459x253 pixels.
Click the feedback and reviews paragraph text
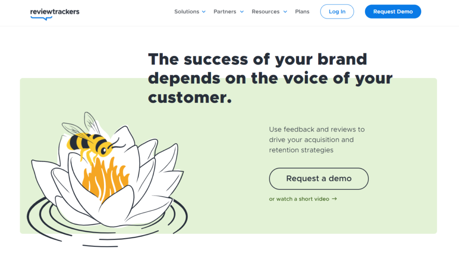pyautogui.click(x=317, y=140)
